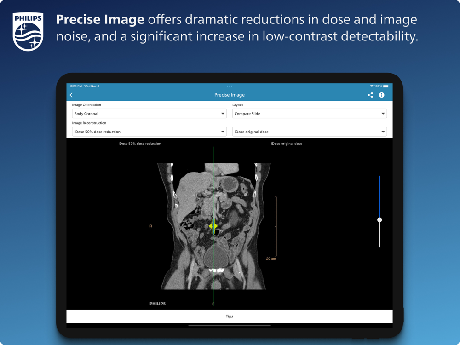Click the 'iDose 50% dose reduction' image caption

(x=140, y=144)
